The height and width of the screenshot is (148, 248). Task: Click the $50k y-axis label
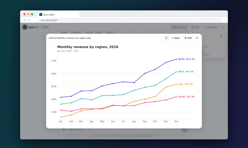click(x=54, y=87)
